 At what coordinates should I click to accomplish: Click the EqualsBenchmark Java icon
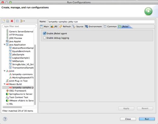pyautogui.click(x=10, y=51)
